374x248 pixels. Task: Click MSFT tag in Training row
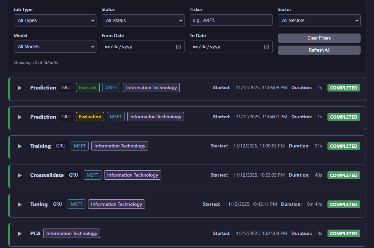click(x=80, y=146)
